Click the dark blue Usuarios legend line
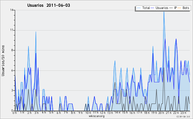Image resolution: width=193 pixels, height=119 pixels. point(152,8)
